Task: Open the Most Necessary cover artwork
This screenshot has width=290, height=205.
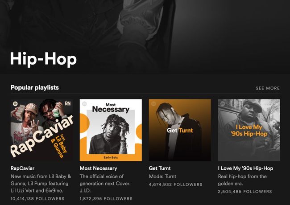Action: (111, 130)
